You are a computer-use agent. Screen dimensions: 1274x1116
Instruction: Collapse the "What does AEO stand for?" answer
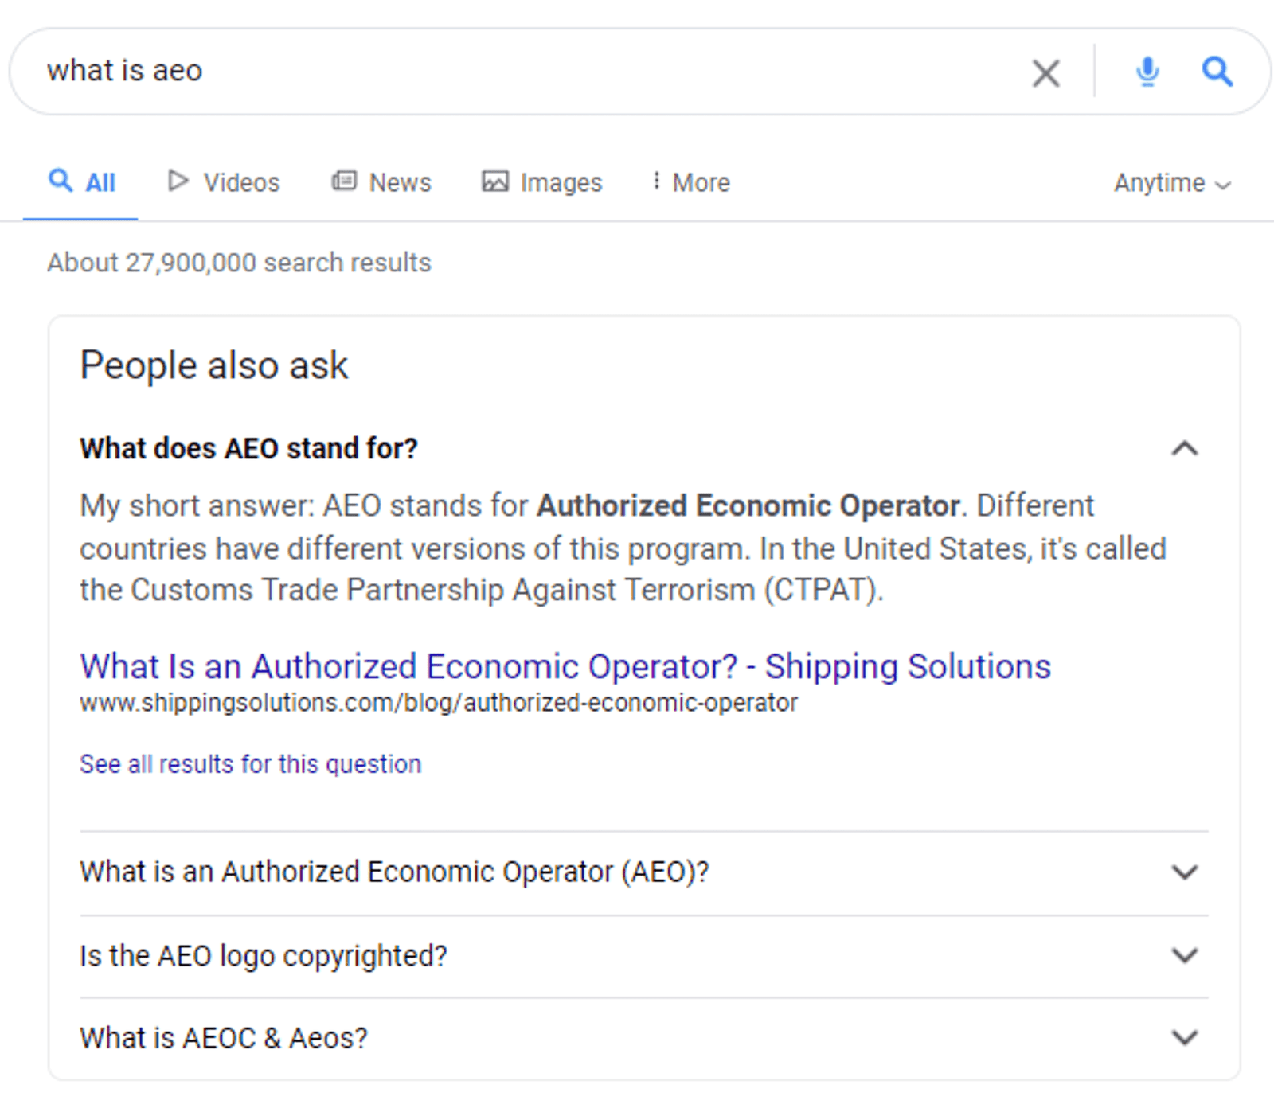tap(1185, 449)
